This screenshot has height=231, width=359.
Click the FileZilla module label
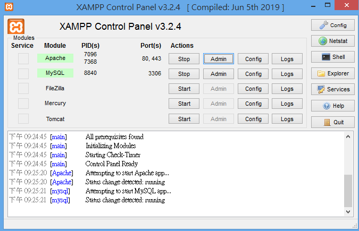pos(55,88)
